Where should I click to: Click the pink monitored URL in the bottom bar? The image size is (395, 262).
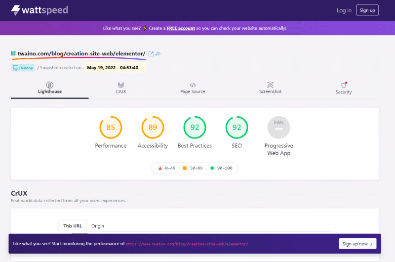(x=187, y=244)
